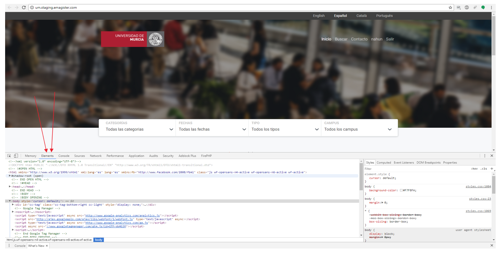Click the green circle extension icon
Screen dimensions: 504x260
[x=483, y=7]
